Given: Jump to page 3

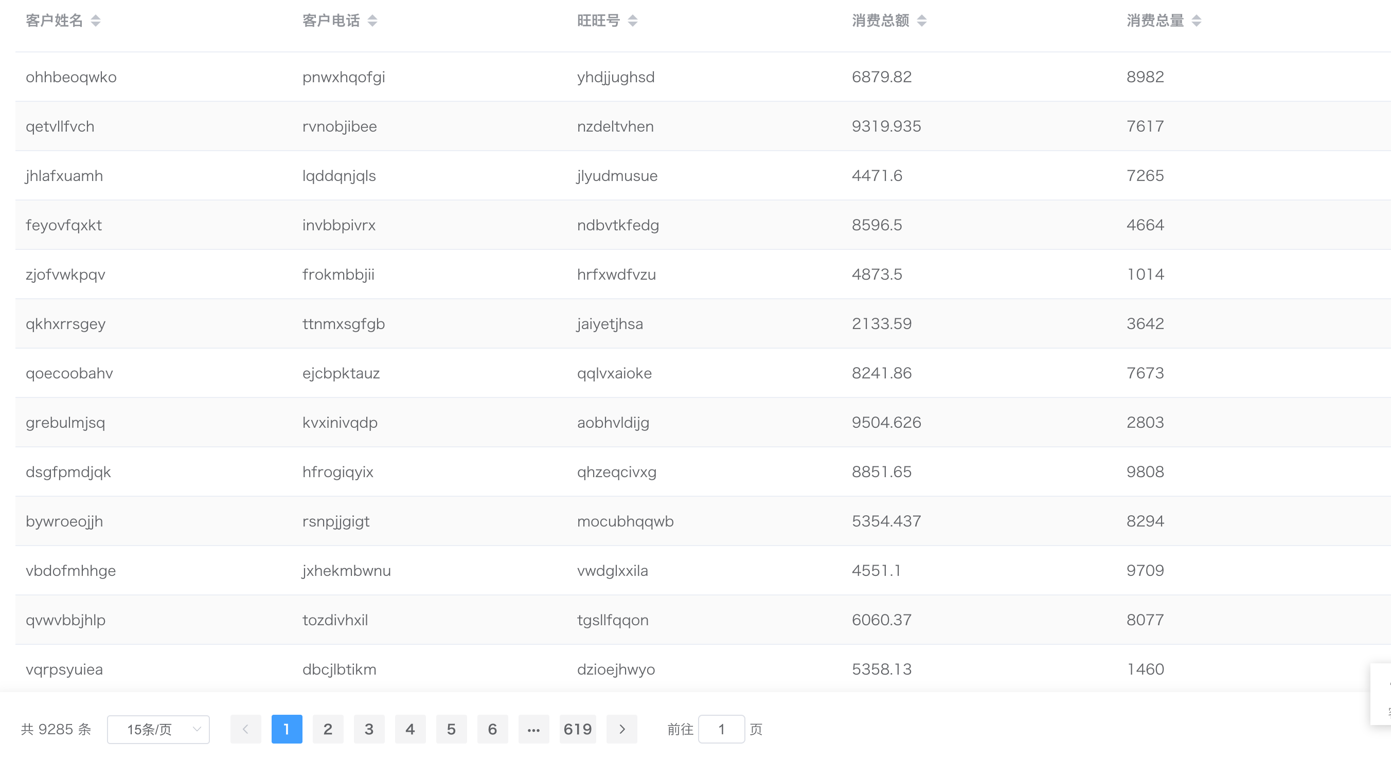Looking at the screenshot, I should point(369,729).
